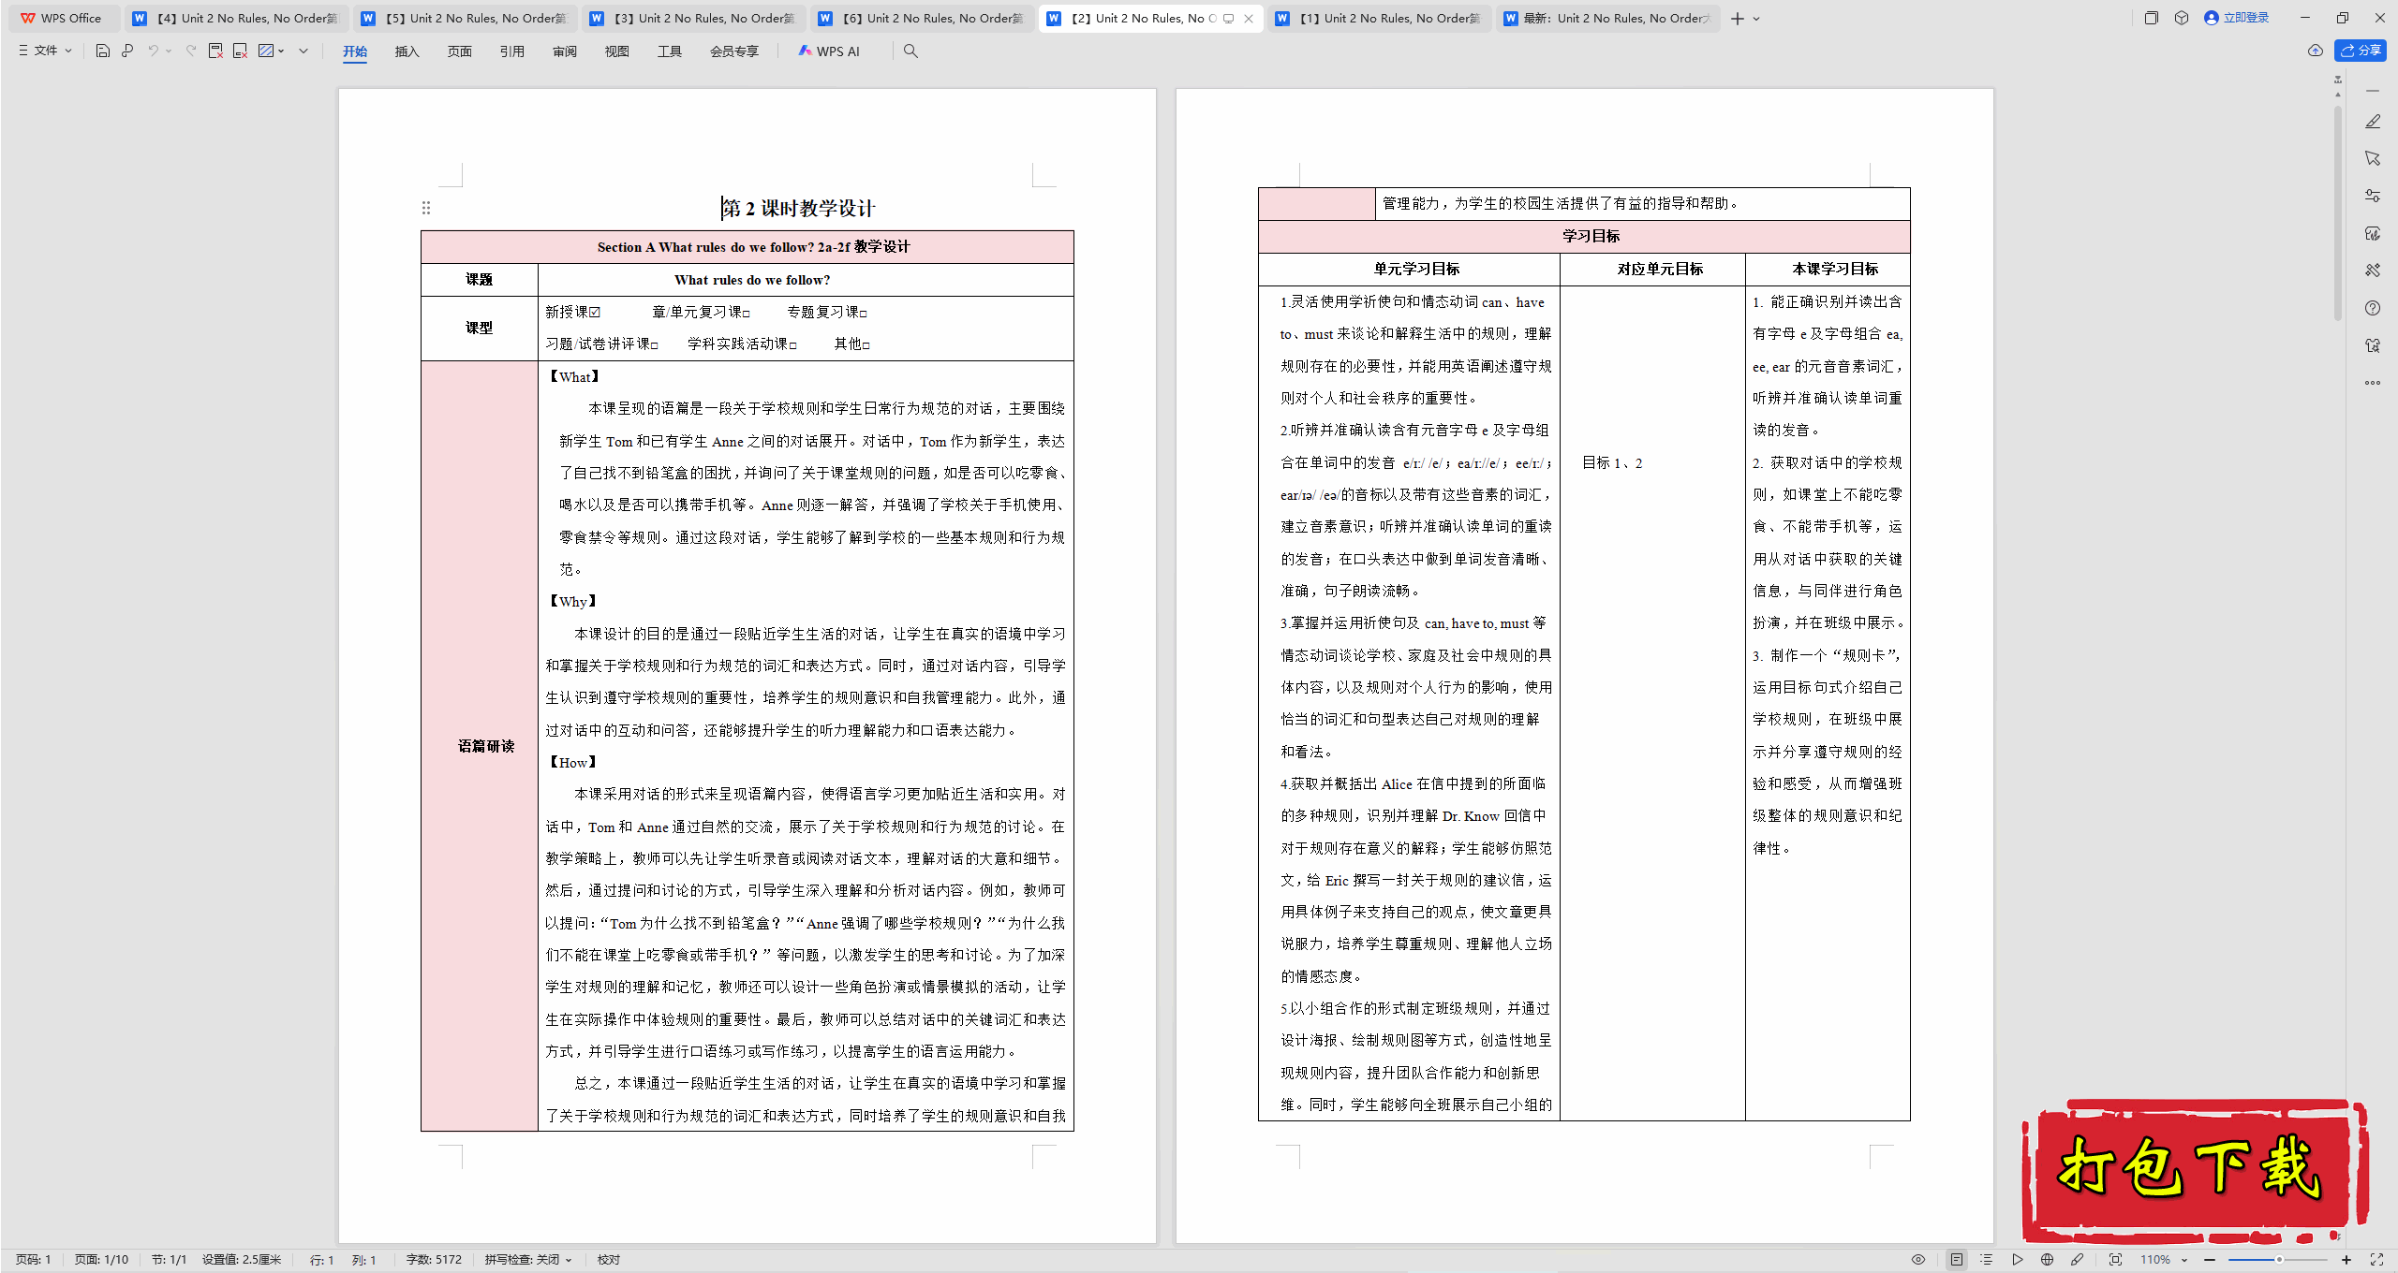Image resolution: width=2398 pixels, height=1273 pixels.
Task: Check the 习题/试卷讲评课 checkbox
Action: (655, 345)
